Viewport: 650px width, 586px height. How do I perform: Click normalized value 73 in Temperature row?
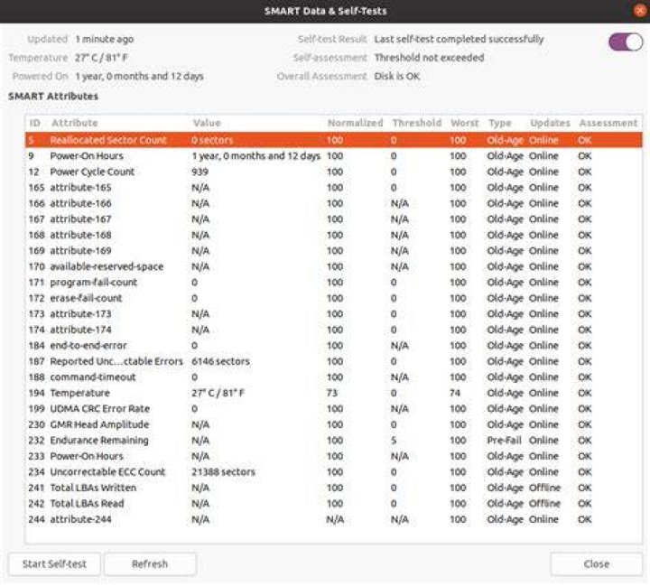[332, 393]
